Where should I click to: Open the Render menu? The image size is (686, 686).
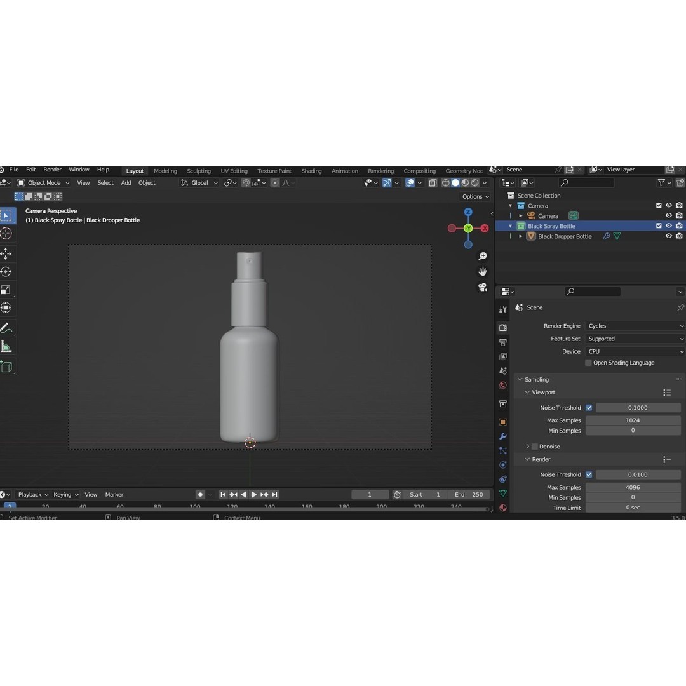point(53,170)
